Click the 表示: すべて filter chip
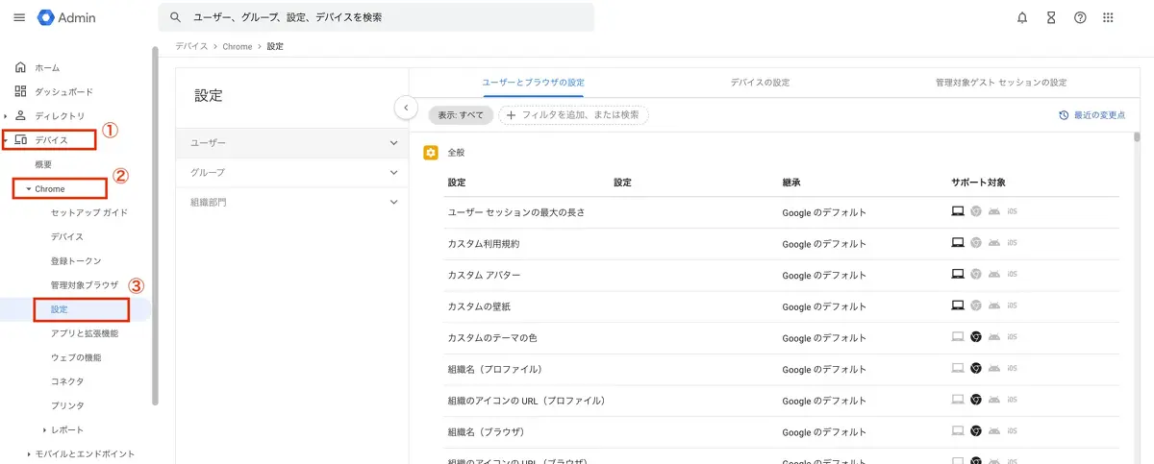 click(461, 115)
